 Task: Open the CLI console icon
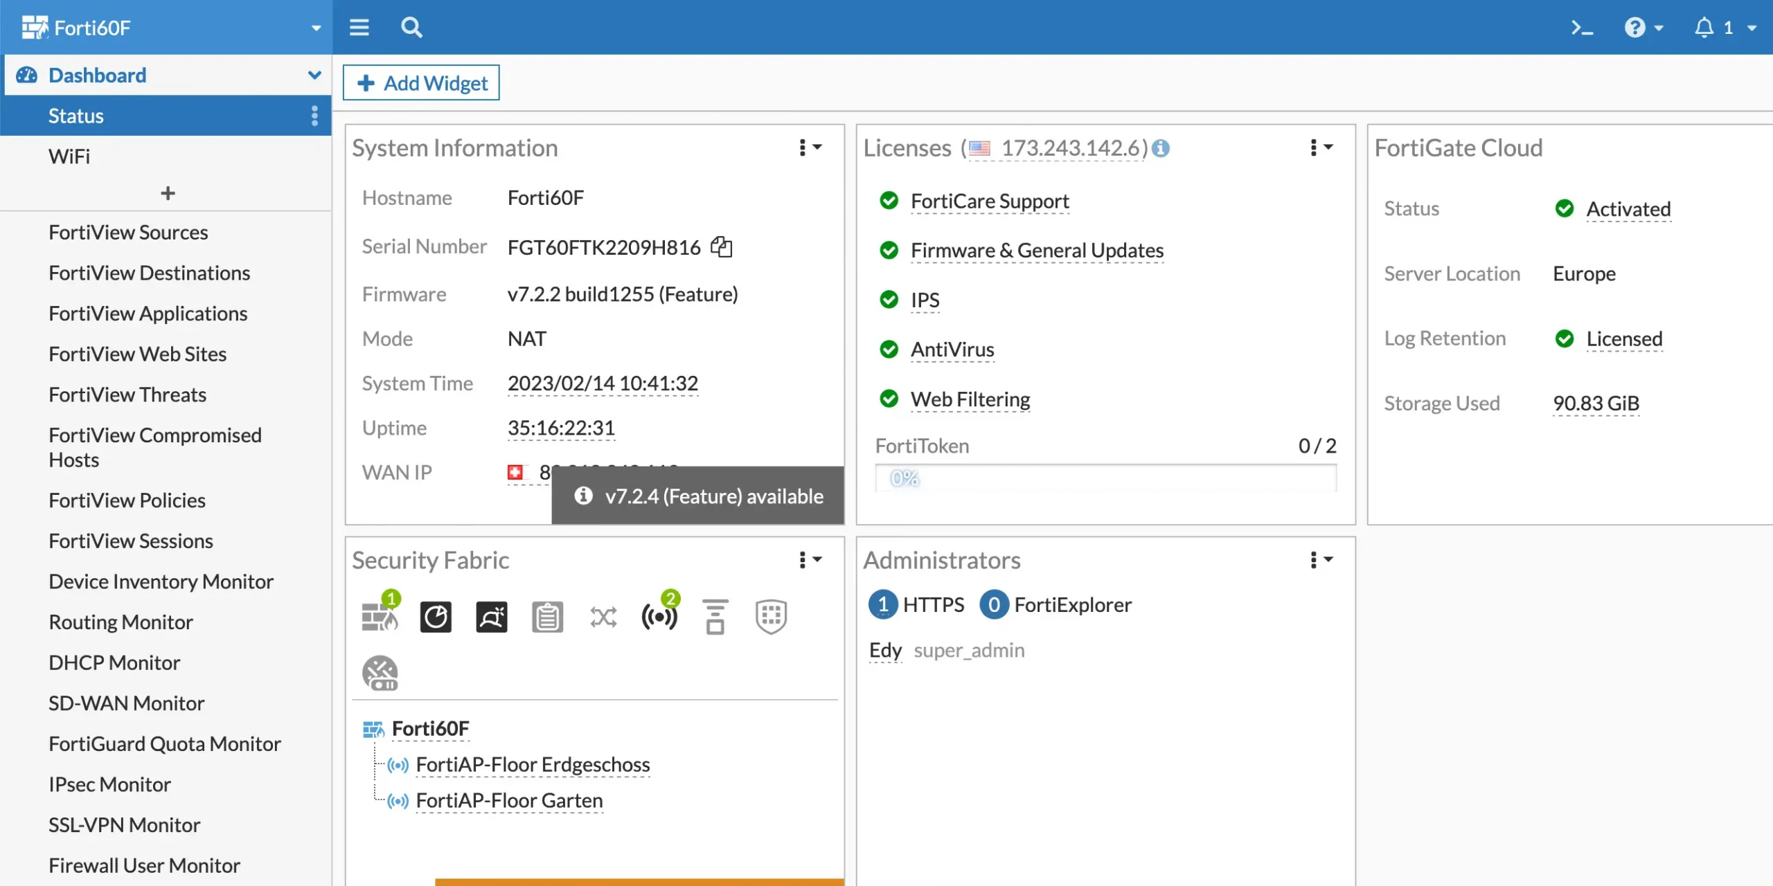(x=1582, y=28)
